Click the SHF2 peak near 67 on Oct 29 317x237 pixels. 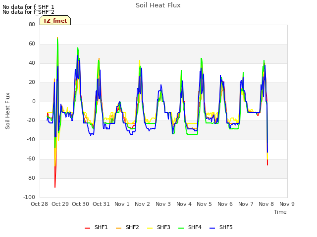pyautogui.click(x=57, y=38)
